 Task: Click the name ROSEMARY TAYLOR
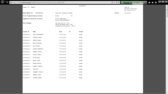tap(38, 72)
